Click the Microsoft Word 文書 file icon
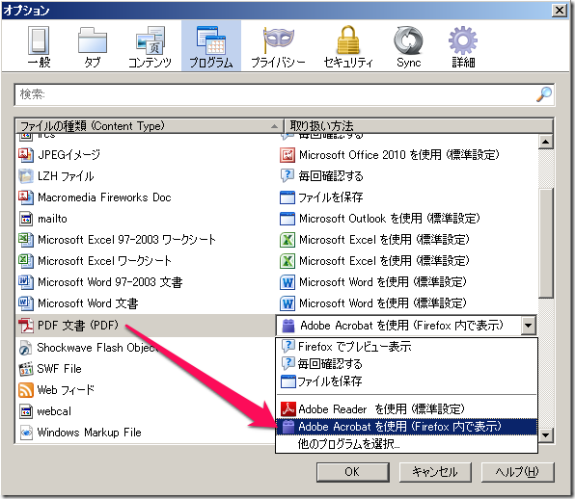This screenshot has height=499, width=575. point(26,303)
